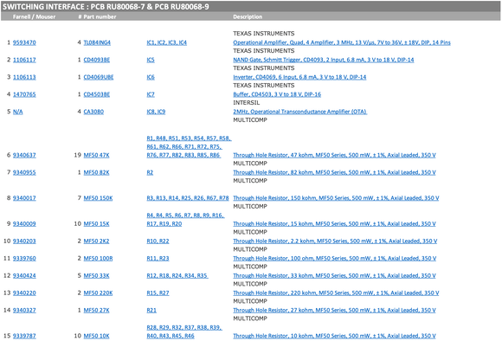Open the 100 ohm resistor description link
Image resolution: width=502 pixels, height=341 pixels.
(x=335, y=259)
